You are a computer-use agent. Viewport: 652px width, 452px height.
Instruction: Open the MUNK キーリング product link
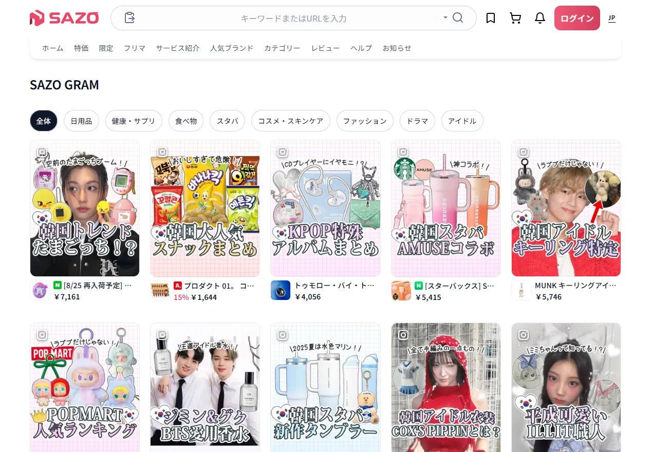575,285
